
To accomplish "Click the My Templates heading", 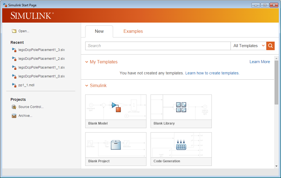I will [104, 62].
